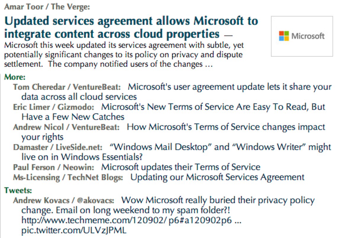
Task: Open 'Microsoft updates their Terms of Service' link
Action: pyautogui.click(x=181, y=167)
